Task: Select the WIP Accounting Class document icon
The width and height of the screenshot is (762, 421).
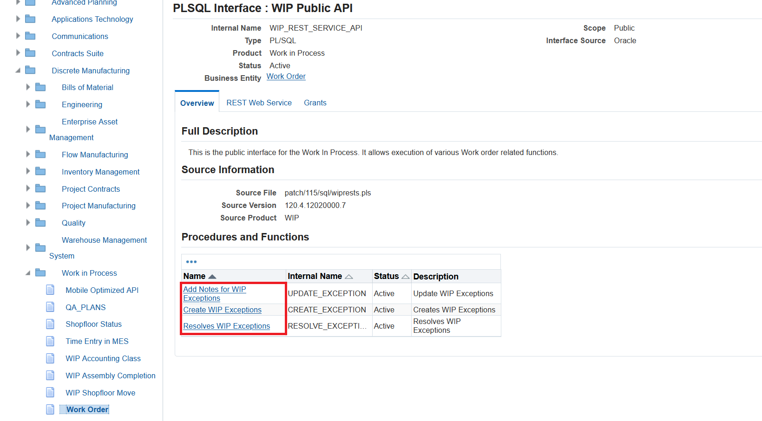Action: pyautogui.click(x=50, y=358)
